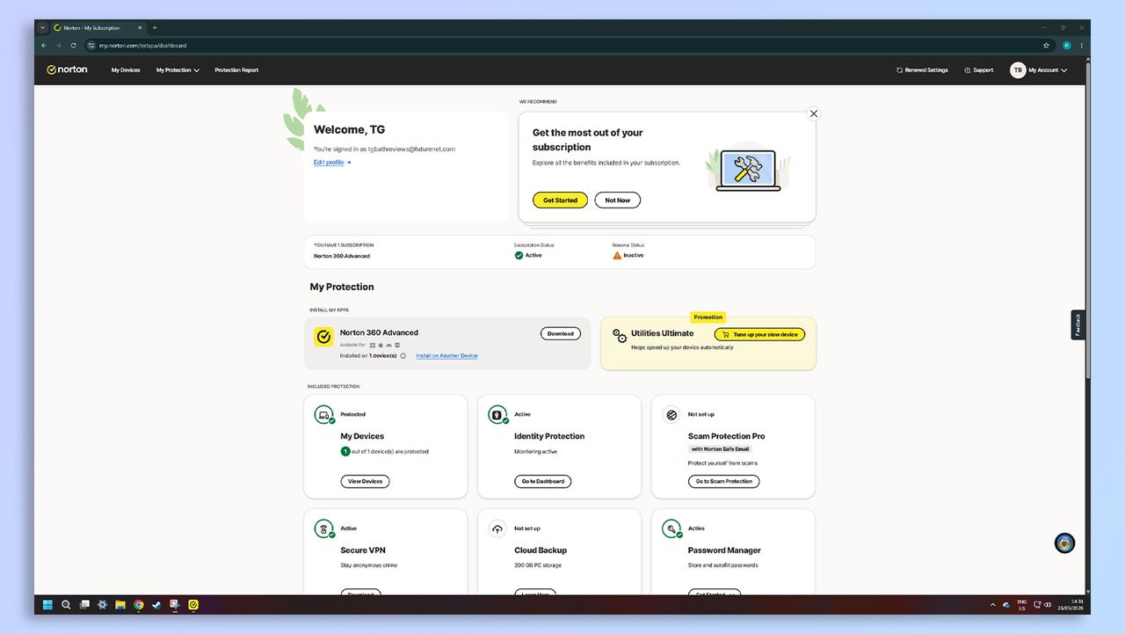Click the 'Norton 360 Advanced' subscription name
Viewport: 1125px width, 634px height.
[342, 256]
